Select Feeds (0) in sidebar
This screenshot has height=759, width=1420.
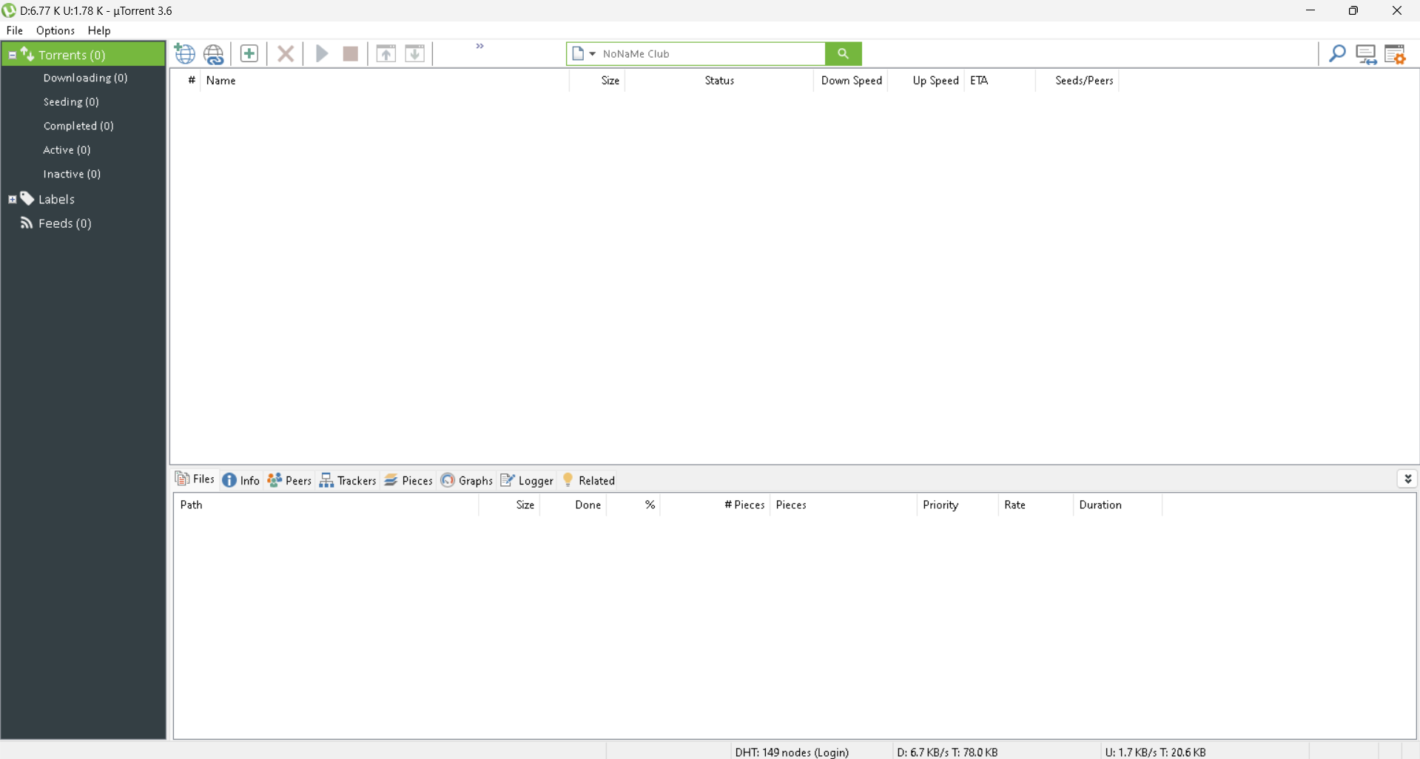click(65, 223)
